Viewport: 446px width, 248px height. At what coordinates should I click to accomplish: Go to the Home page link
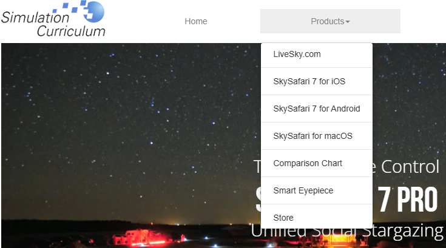click(195, 21)
